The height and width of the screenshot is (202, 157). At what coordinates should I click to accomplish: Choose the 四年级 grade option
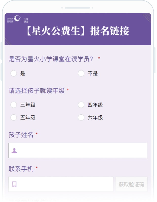tap(81, 105)
